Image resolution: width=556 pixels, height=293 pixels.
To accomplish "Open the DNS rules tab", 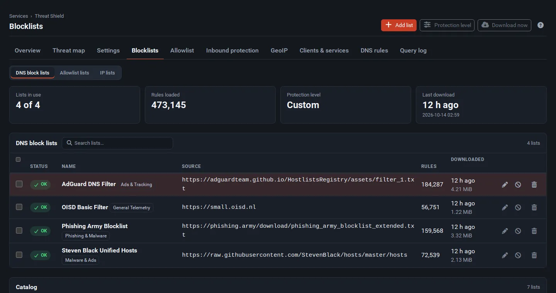I will [x=374, y=51].
